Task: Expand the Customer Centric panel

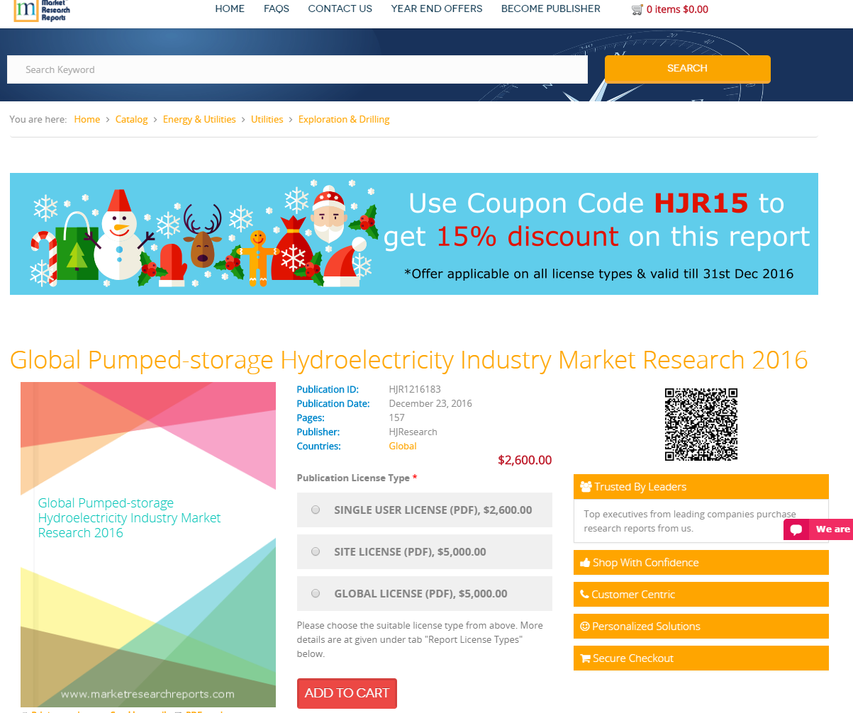Action: (701, 595)
